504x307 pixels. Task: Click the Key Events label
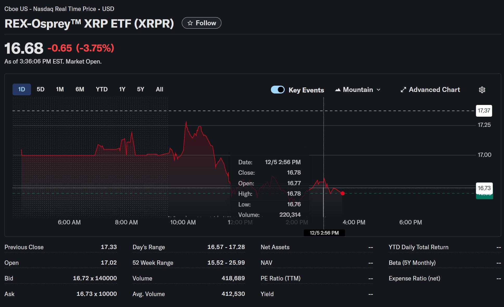click(x=306, y=90)
